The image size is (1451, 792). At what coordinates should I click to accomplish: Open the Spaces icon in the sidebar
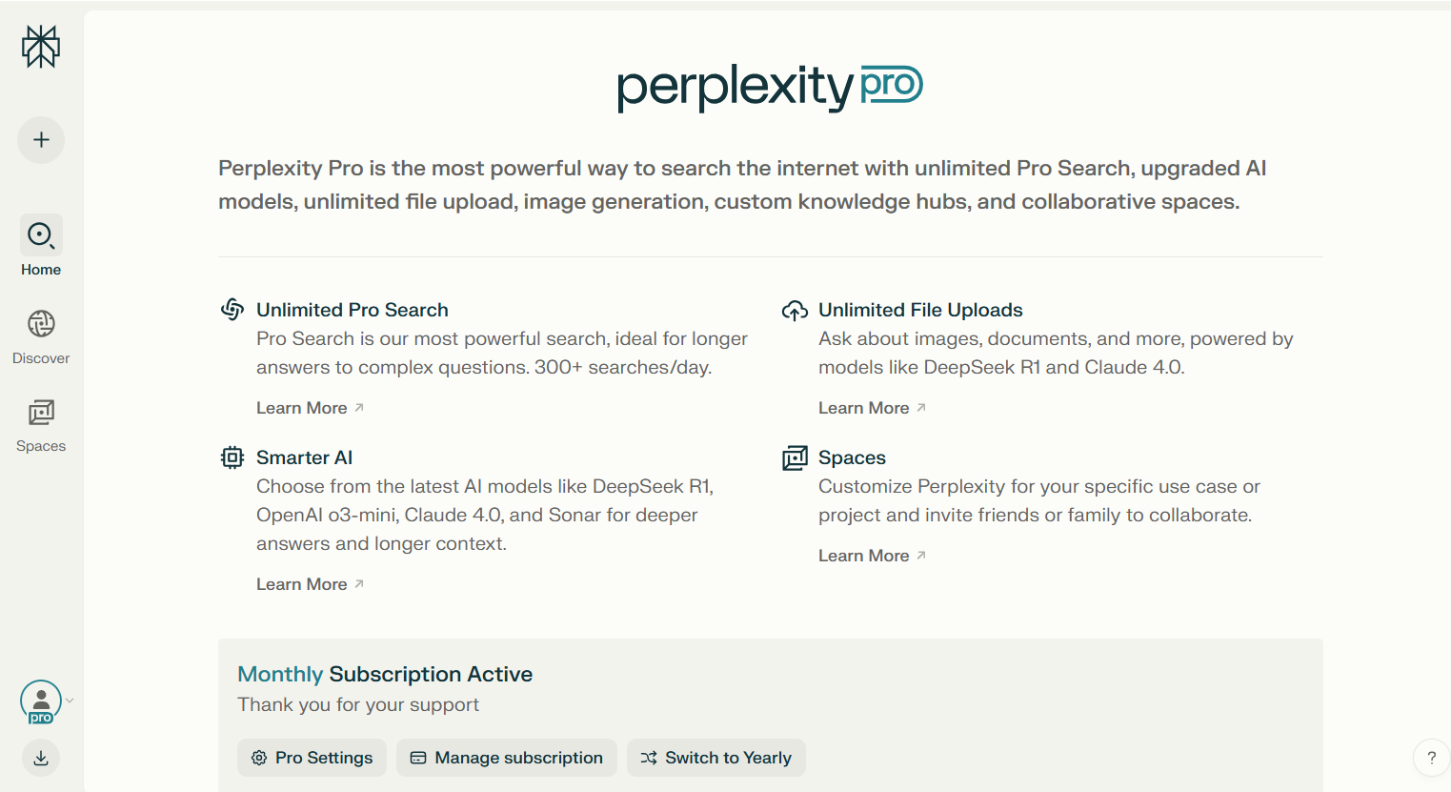[41, 413]
